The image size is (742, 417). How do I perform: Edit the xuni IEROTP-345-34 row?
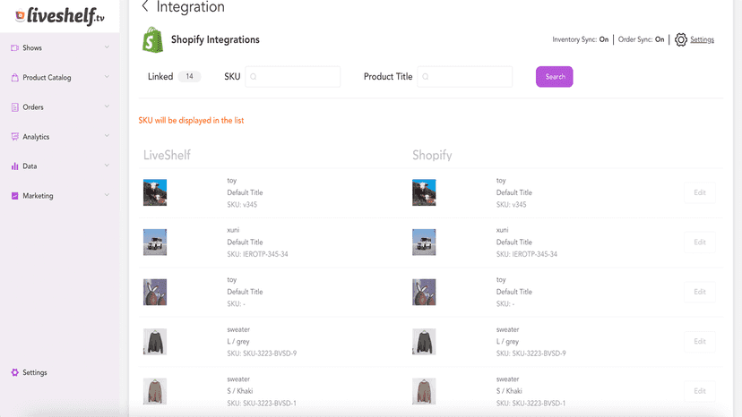coord(699,243)
